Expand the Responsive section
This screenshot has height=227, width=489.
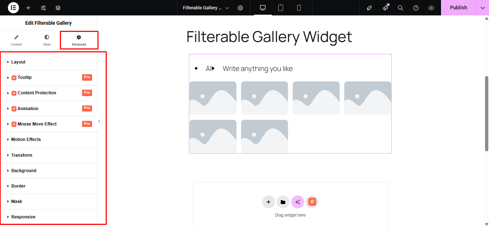tap(49, 217)
